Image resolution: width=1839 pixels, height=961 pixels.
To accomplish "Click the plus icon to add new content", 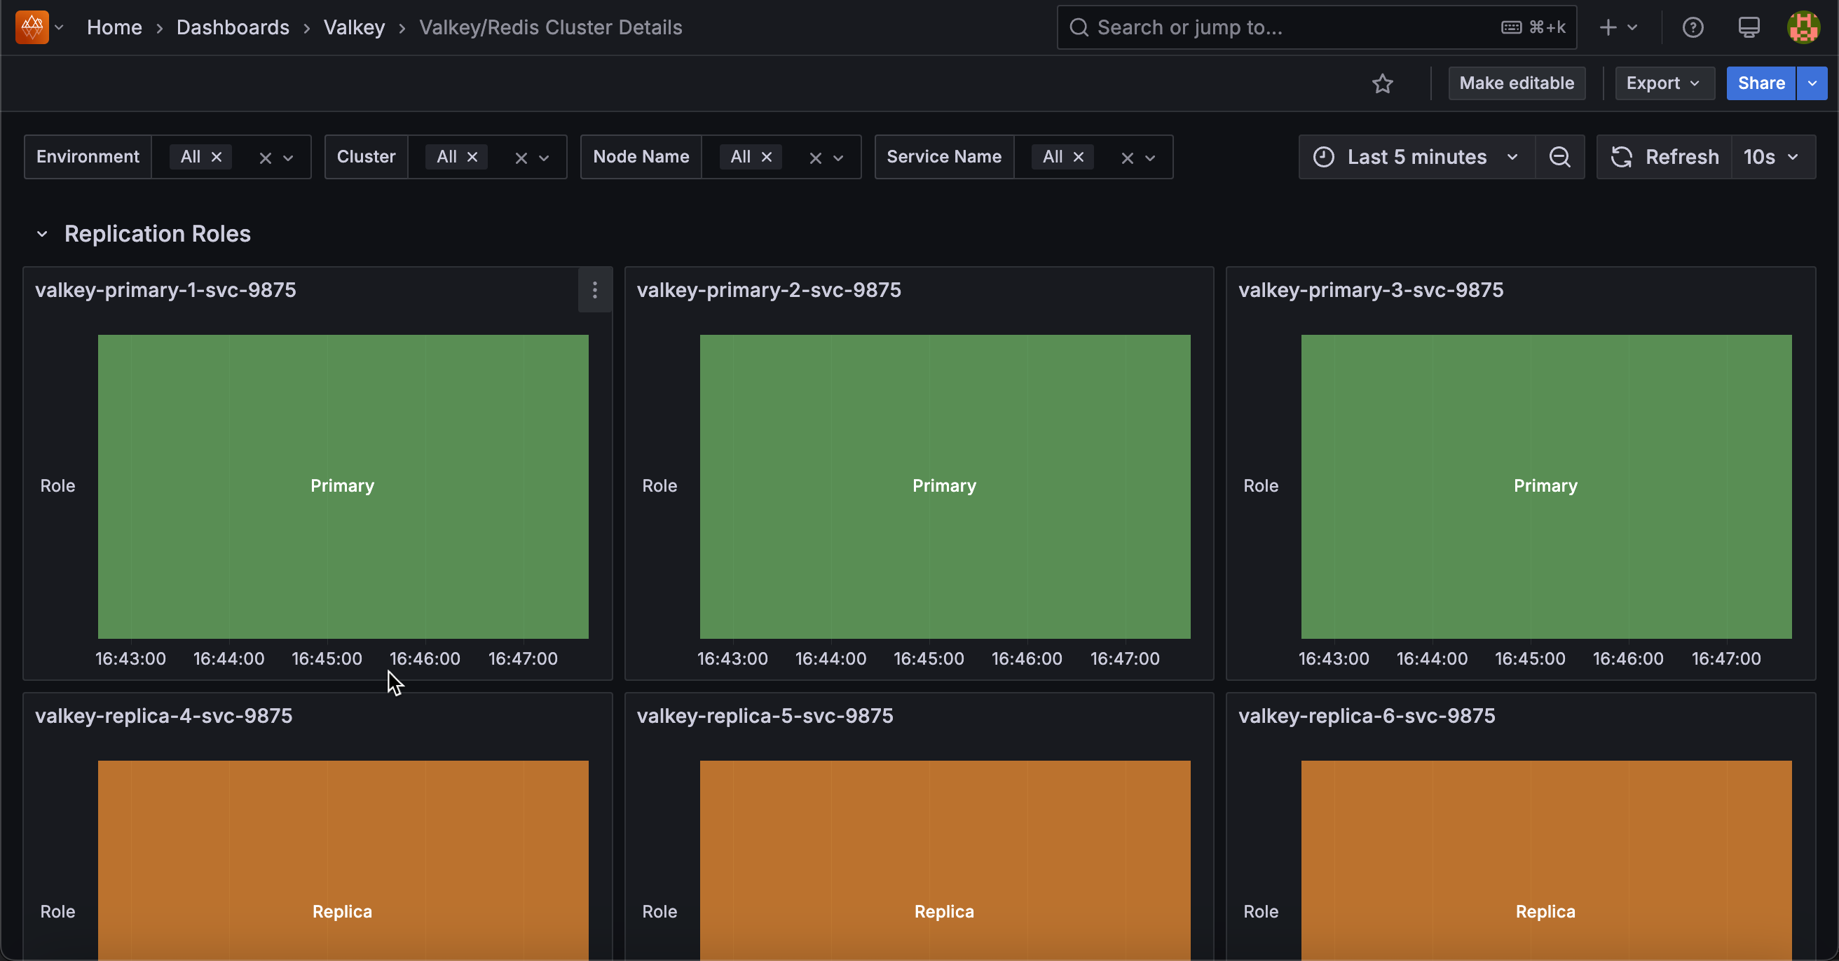I will coord(1609,27).
